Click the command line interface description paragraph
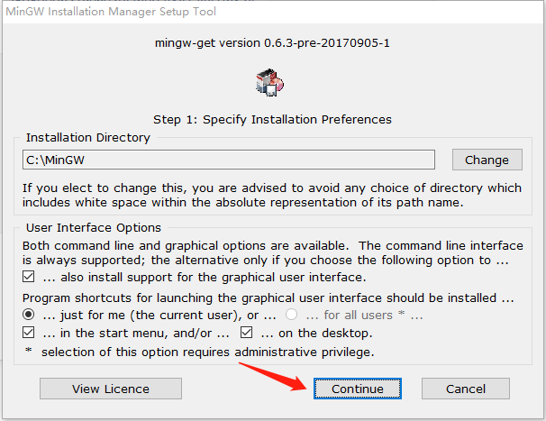The width and height of the screenshot is (546, 421). 272,253
